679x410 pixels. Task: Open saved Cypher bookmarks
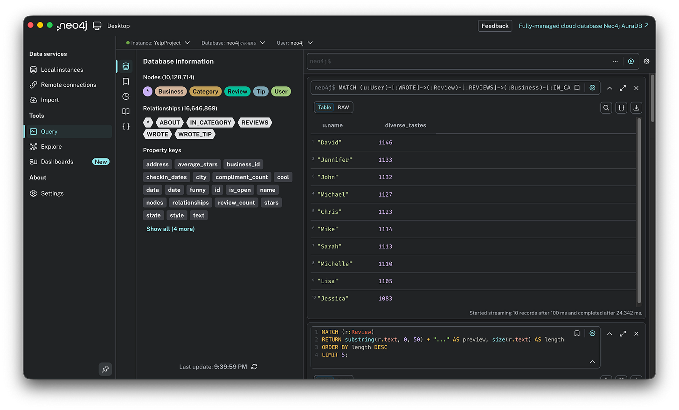point(125,81)
